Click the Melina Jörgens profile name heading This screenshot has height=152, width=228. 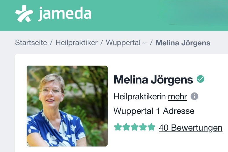pyautogui.click(x=153, y=79)
